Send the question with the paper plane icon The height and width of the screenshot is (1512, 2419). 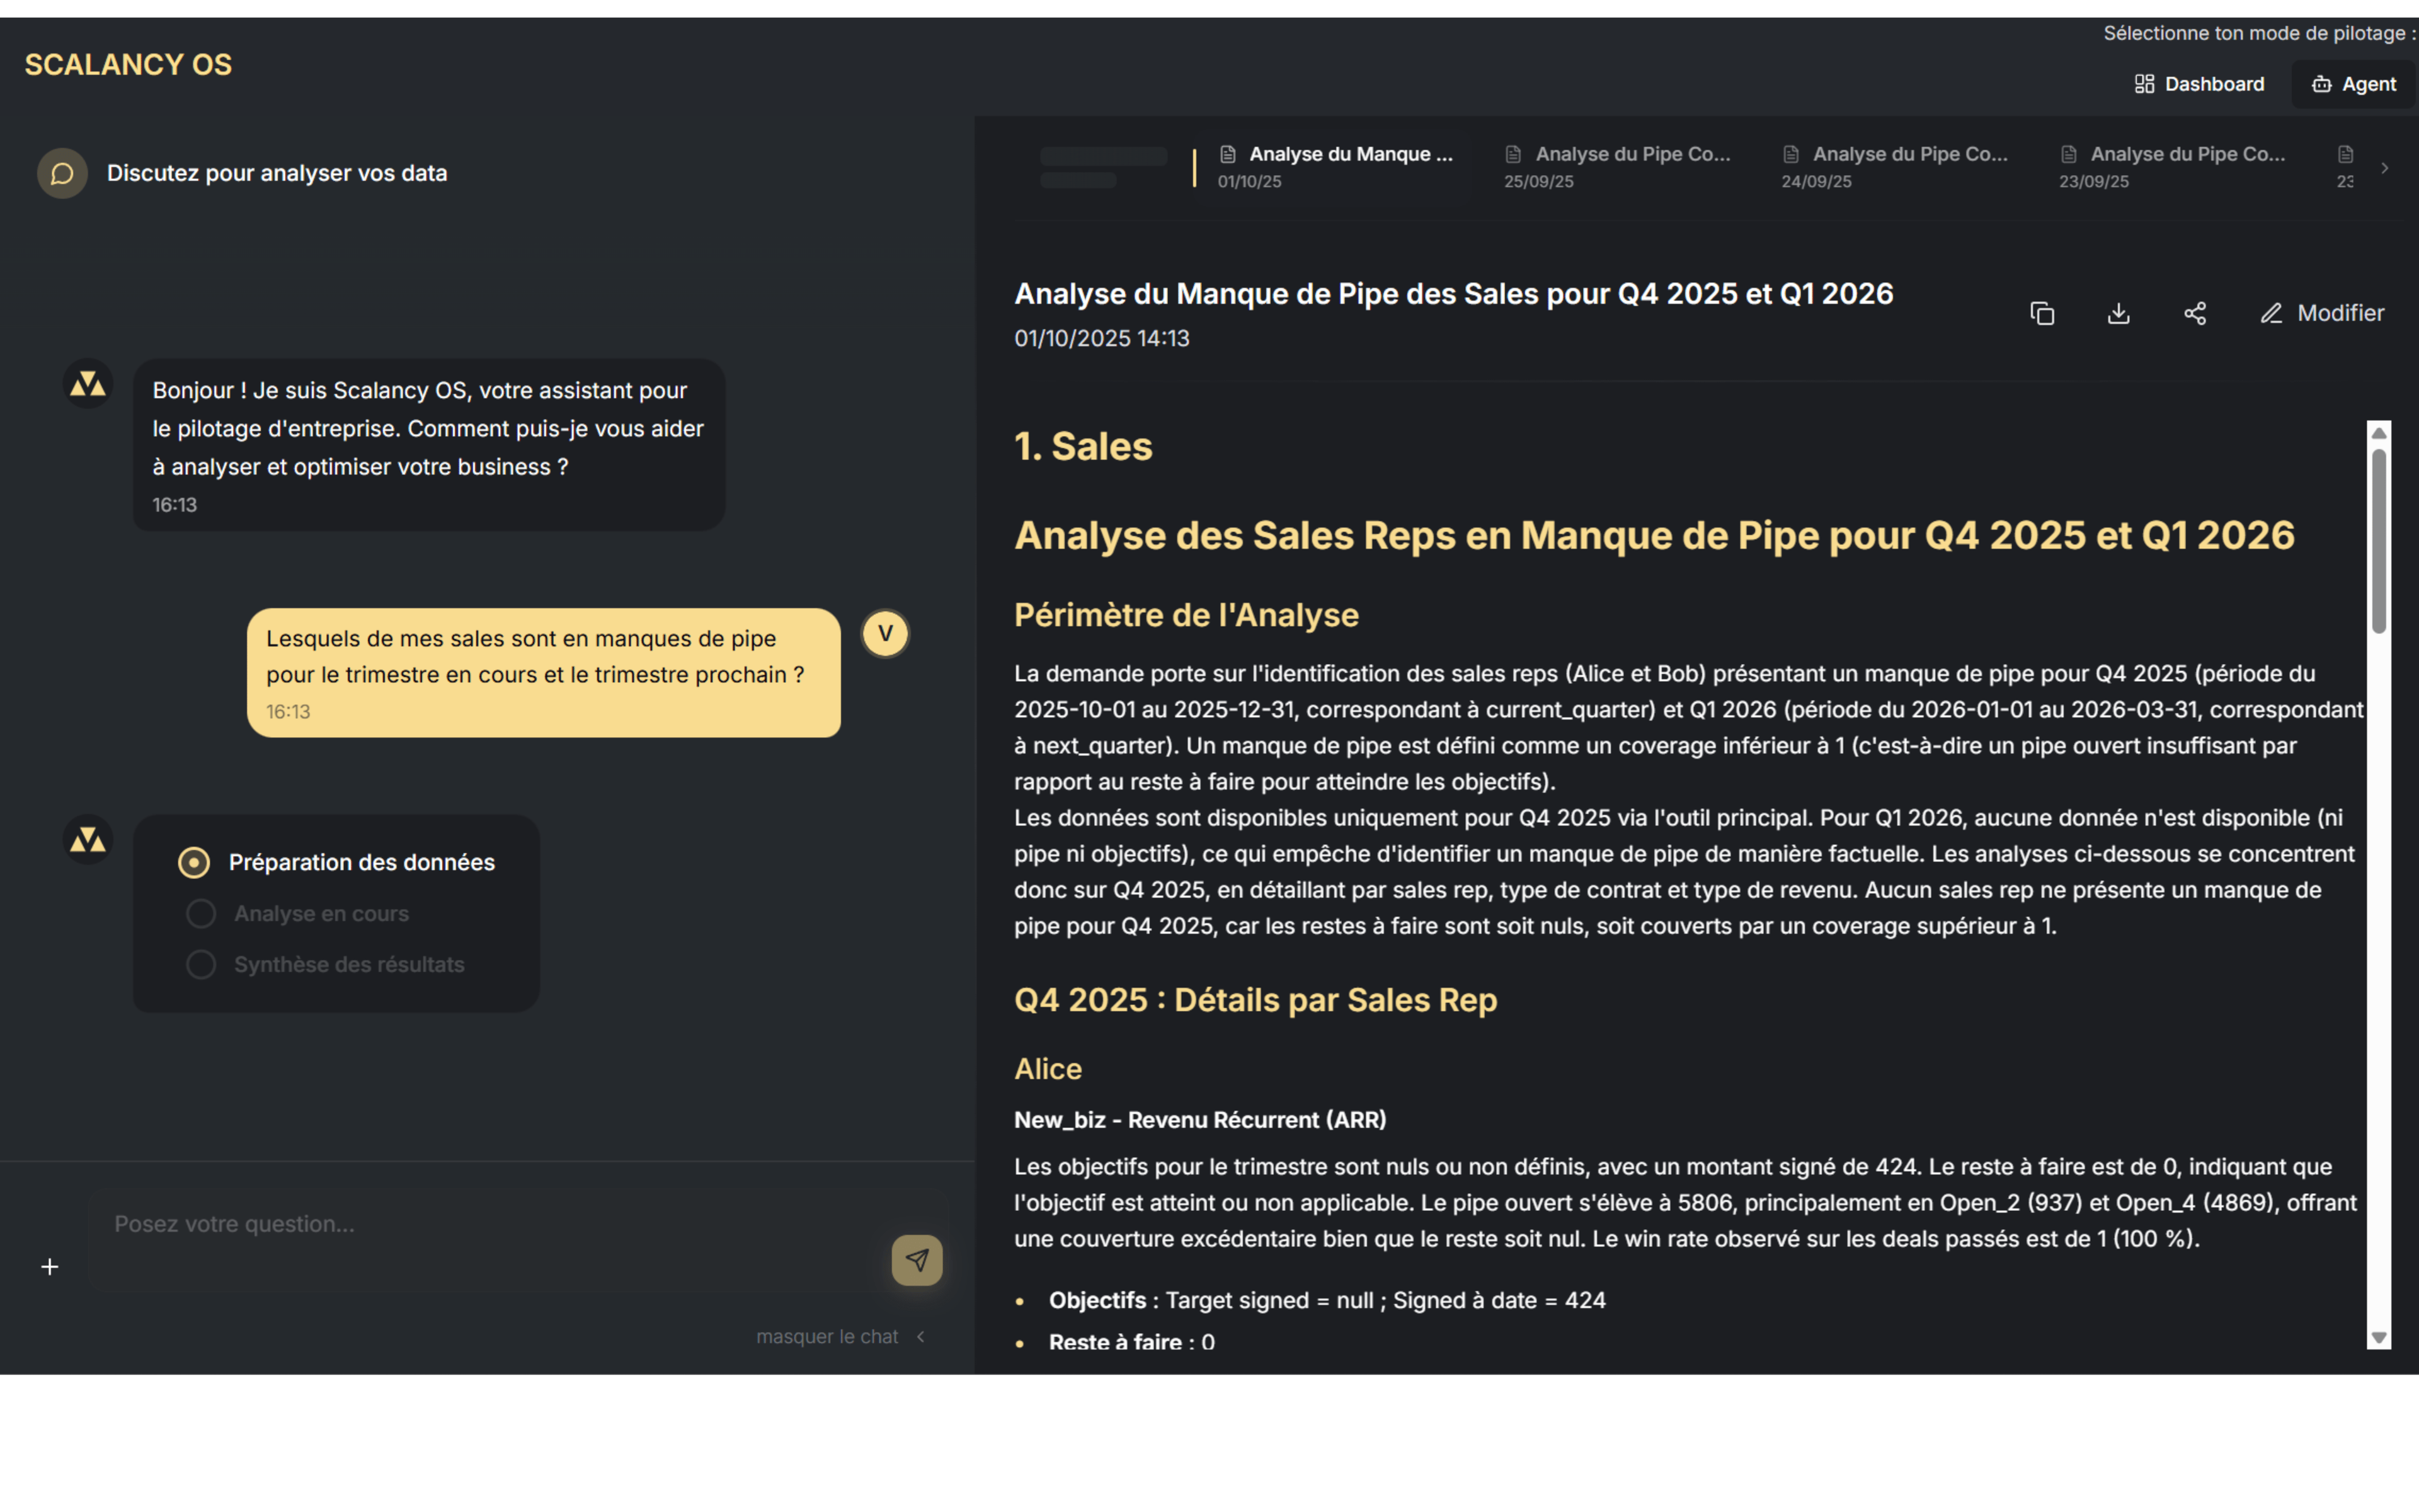917,1260
